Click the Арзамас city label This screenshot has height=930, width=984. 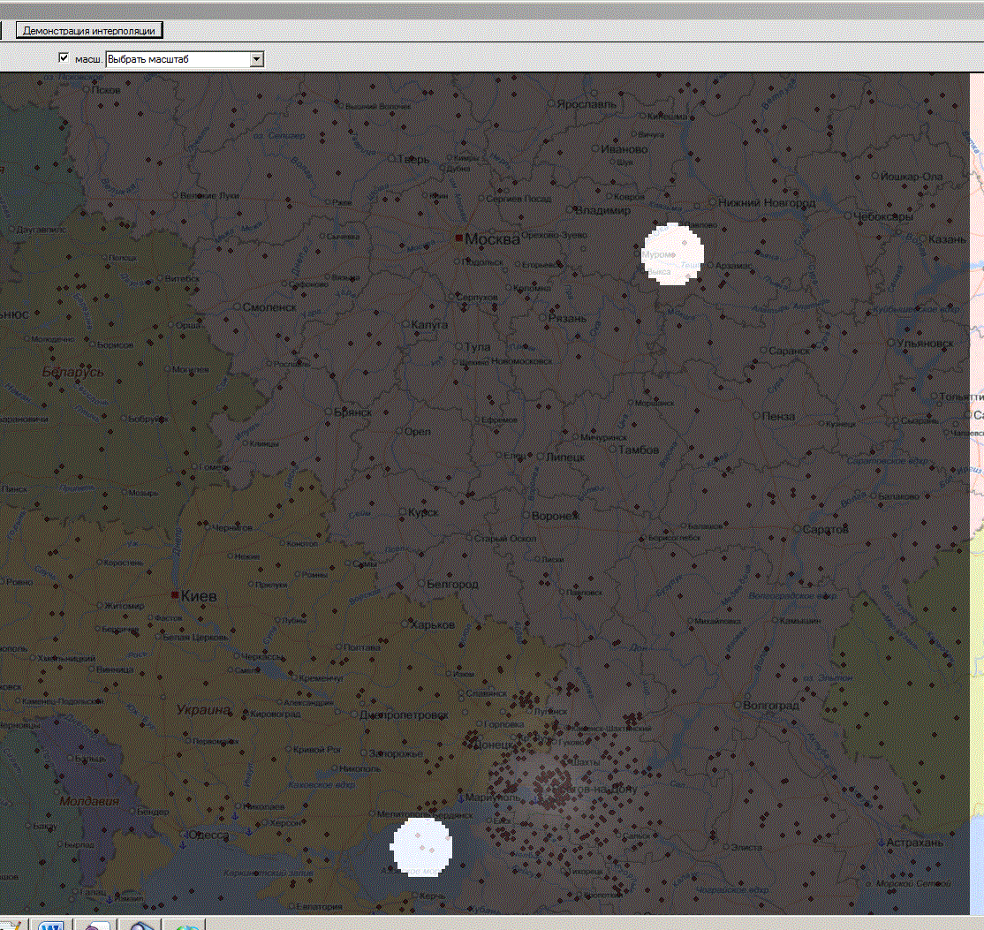click(x=734, y=266)
